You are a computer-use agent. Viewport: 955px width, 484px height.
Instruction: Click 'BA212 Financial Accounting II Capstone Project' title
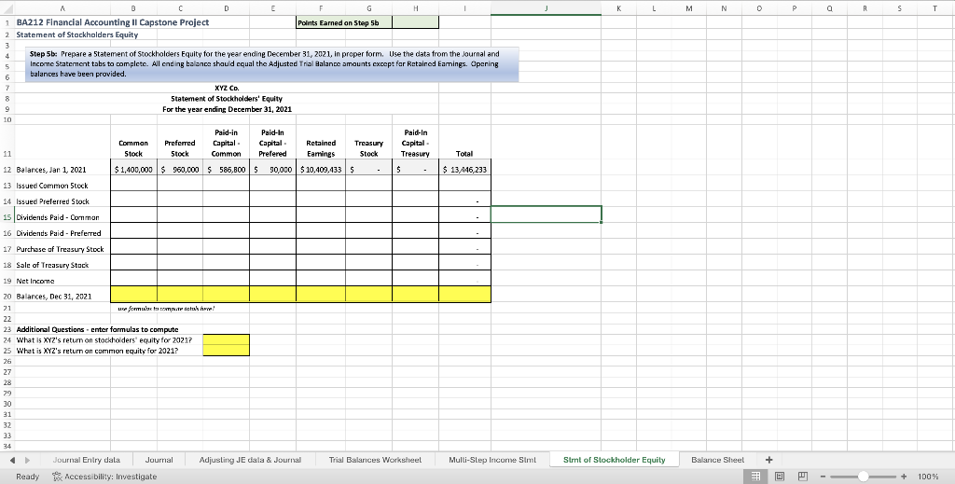(x=113, y=22)
